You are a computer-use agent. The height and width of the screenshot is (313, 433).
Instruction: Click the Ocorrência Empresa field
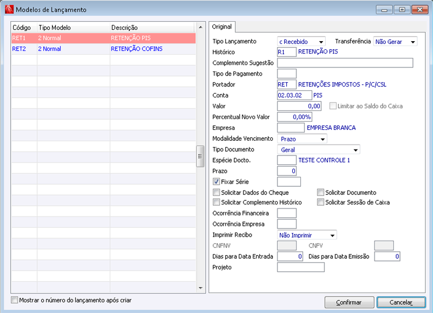point(287,224)
